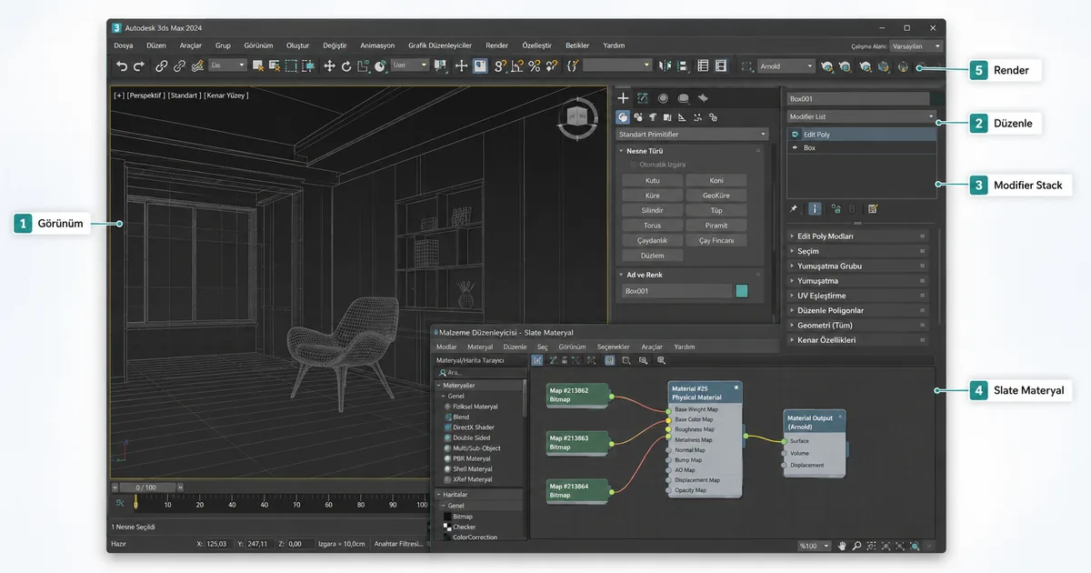Toggle the Angle Snap icon
The height and width of the screenshot is (573, 1091).
click(517, 65)
